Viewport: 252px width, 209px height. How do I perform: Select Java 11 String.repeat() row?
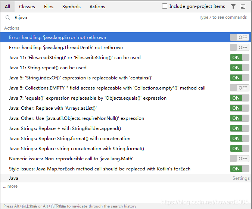[x=126, y=67]
